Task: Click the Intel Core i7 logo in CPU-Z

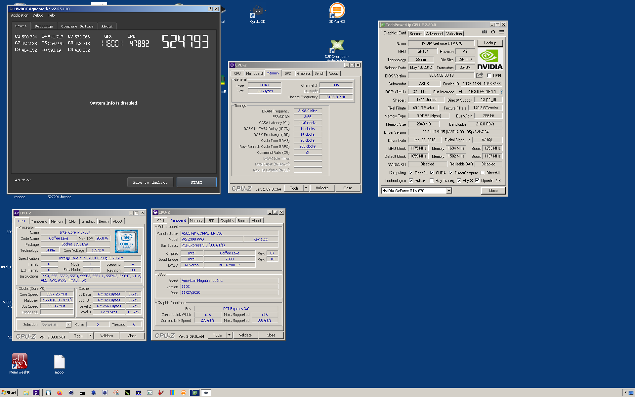Action: coord(127,241)
